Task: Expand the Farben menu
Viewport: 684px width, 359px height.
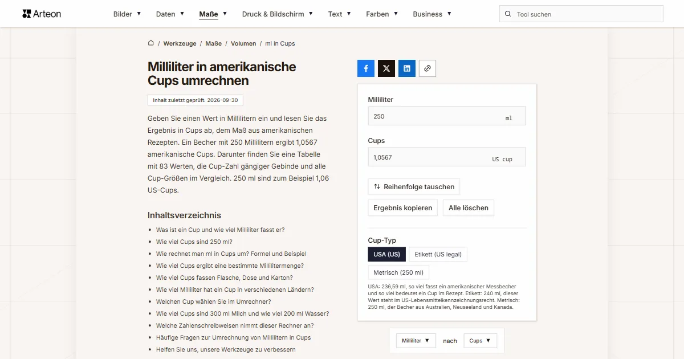Action: pos(382,14)
